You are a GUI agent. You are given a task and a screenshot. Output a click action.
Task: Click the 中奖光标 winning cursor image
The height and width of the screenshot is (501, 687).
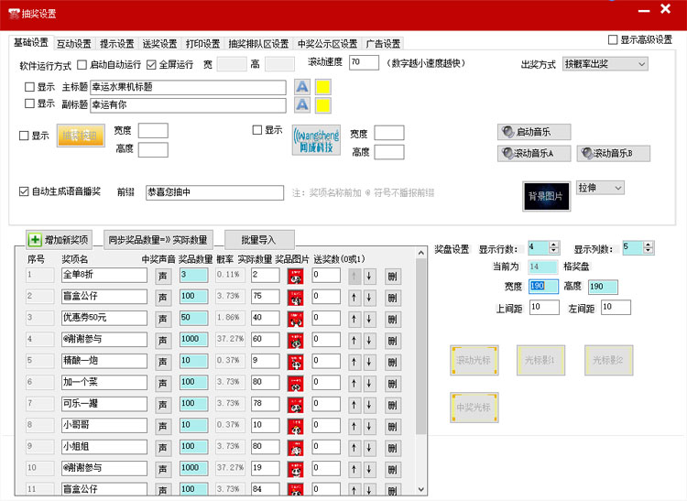pyautogui.click(x=474, y=407)
